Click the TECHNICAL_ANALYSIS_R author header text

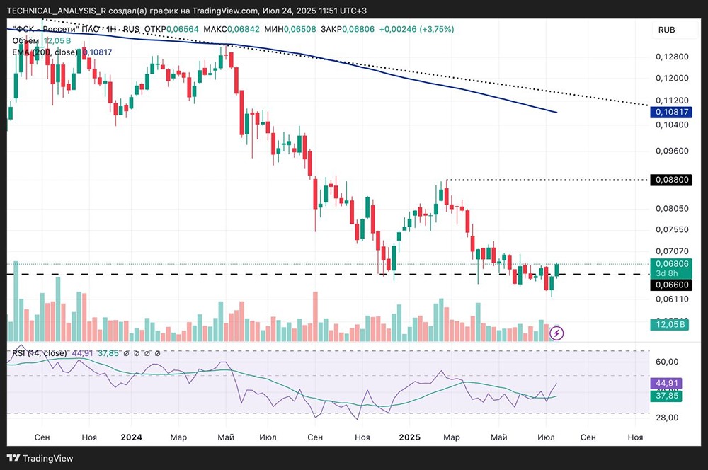56,11
